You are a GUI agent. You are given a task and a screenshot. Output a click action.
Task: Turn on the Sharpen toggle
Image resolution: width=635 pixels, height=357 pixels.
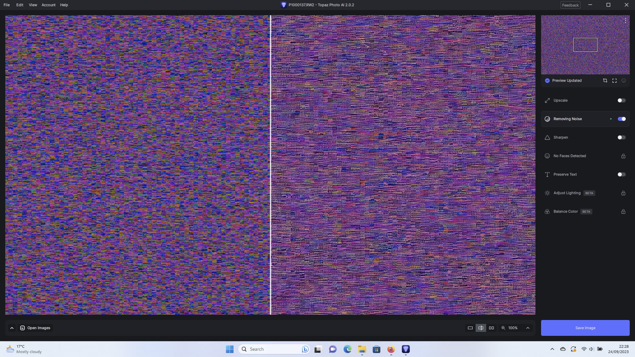[621, 138]
